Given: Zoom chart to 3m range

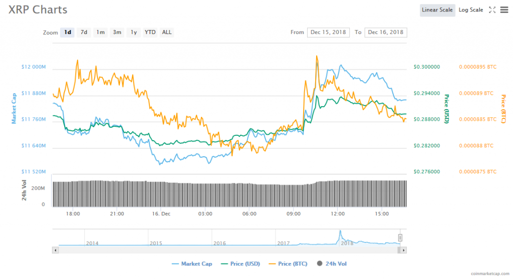Looking at the screenshot, I should (117, 33).
